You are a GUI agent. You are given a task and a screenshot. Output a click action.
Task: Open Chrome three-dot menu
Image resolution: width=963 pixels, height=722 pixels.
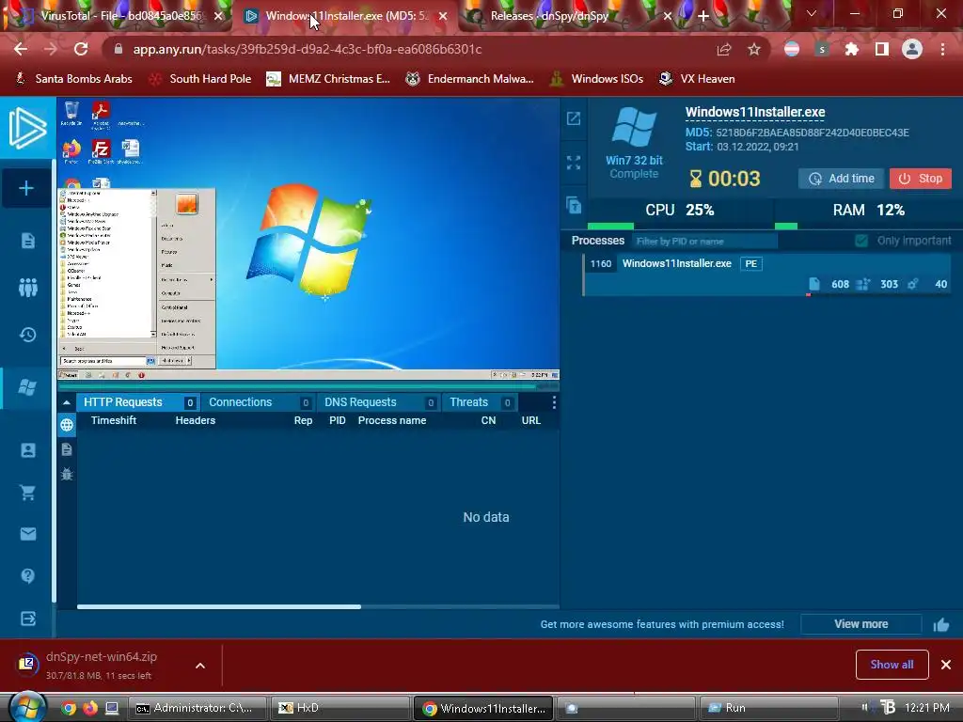point(942,49)
